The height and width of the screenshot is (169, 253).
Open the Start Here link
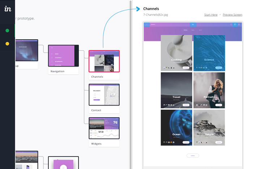[x=211, y=15]
